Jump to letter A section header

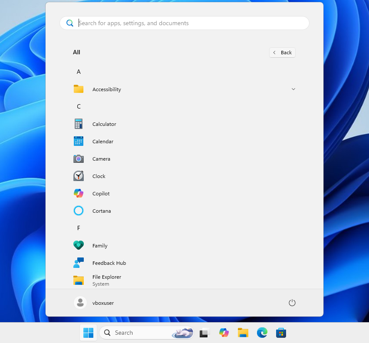click(79, 72)
